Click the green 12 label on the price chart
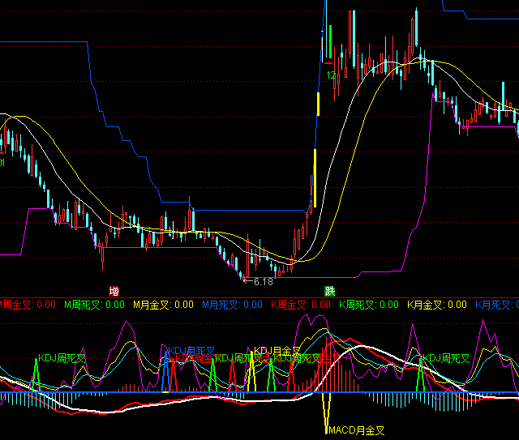This screenshot has height=440, width=519. 332,75
